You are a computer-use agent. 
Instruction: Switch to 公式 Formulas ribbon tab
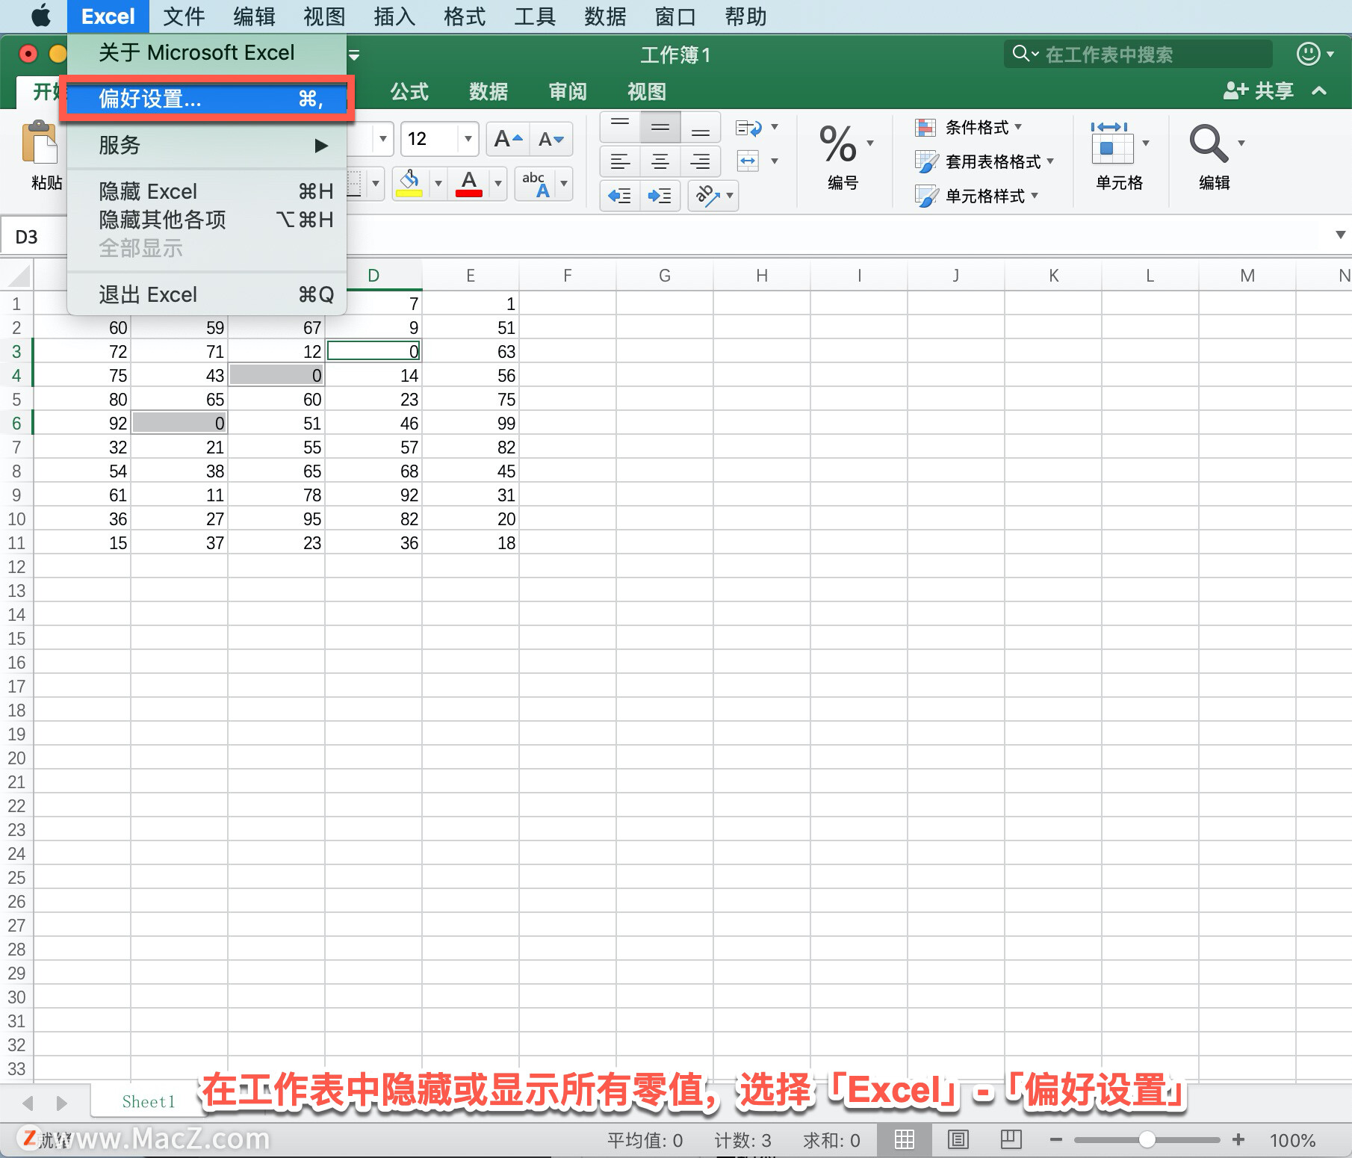[x=409, y=92]
